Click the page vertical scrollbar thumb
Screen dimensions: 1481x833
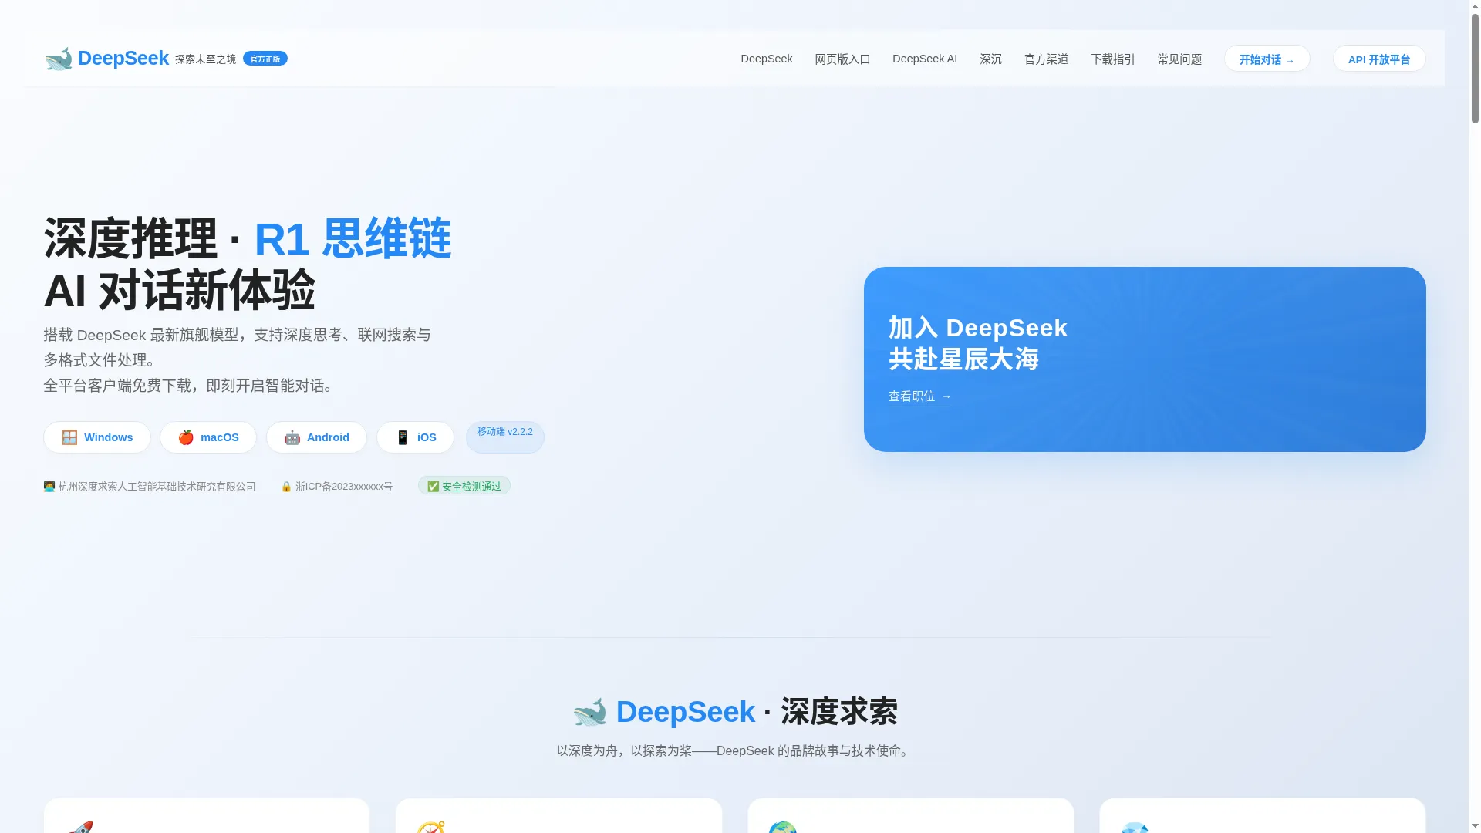click(x=1475, y=68)
